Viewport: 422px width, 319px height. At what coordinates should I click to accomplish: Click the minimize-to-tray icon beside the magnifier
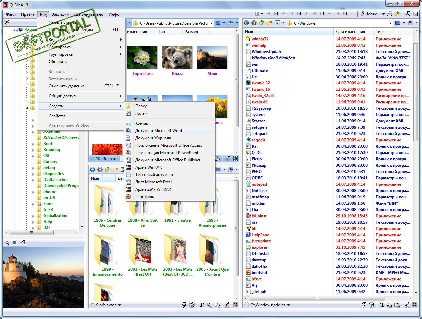click(415, 14)
